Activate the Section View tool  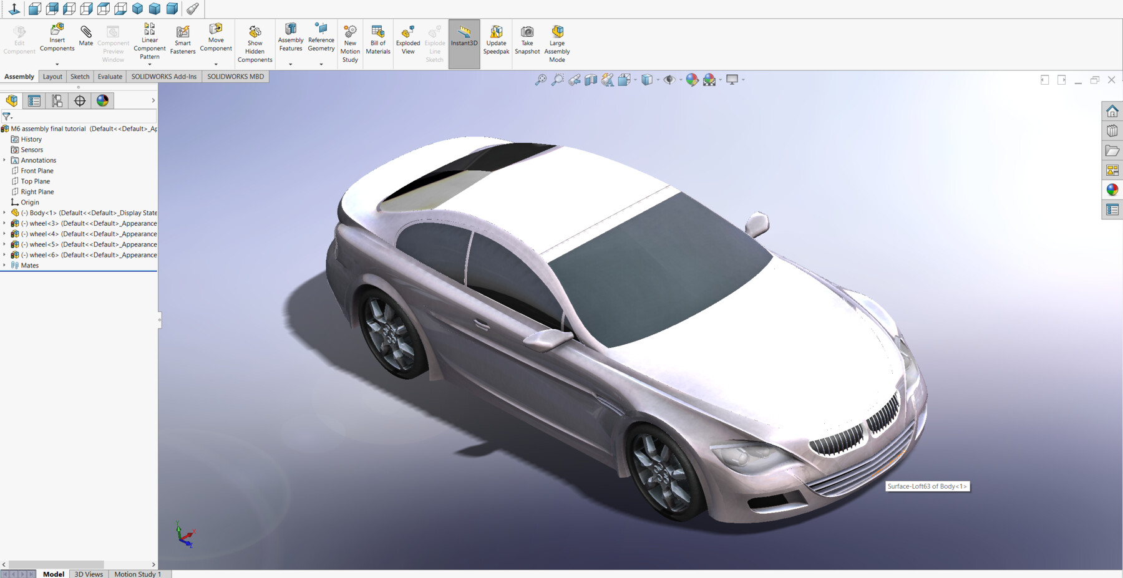(590, 80)
